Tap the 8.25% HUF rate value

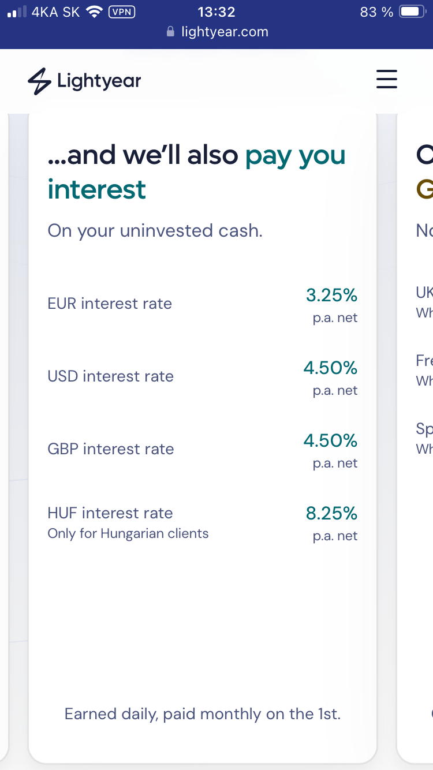332,513
